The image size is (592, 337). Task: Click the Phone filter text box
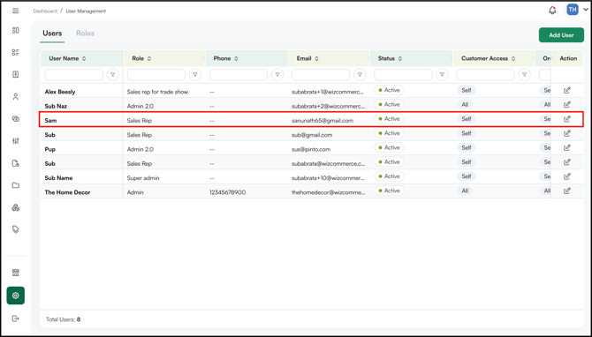point(239,75)
